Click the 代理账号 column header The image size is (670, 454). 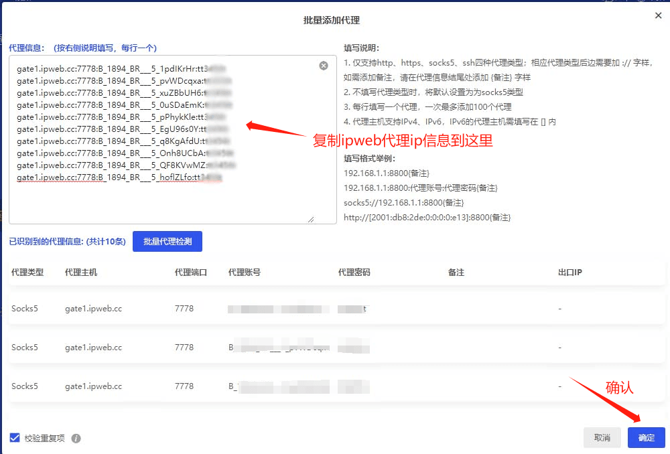(245, 273)
